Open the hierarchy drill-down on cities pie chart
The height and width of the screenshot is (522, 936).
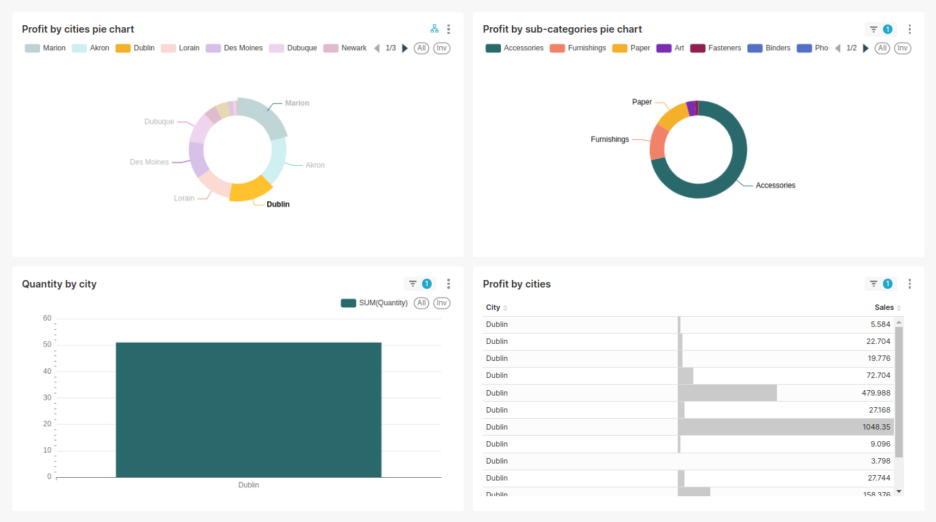coord(434,29)
